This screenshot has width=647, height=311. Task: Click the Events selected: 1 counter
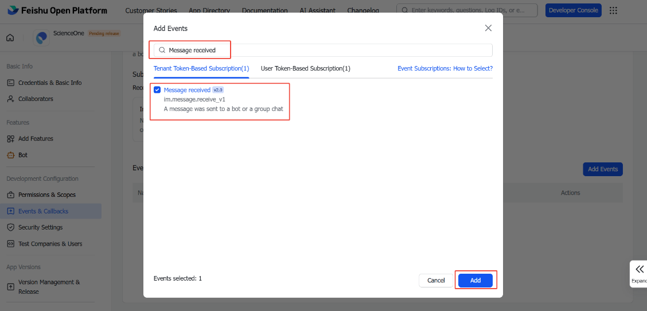pos(177,278)
